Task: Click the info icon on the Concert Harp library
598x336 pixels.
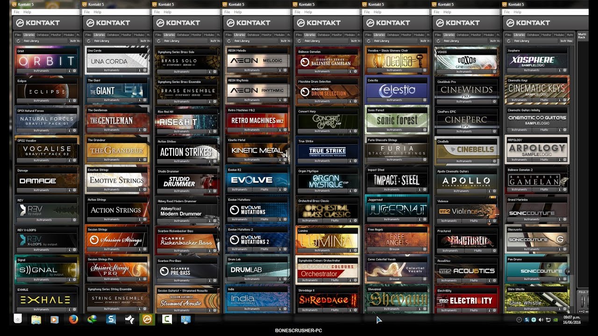Action: pos(350,131)
